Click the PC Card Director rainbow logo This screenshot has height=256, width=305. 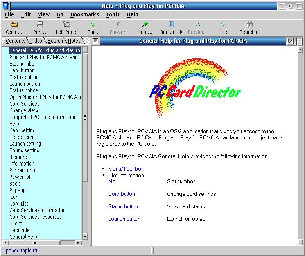195,88
